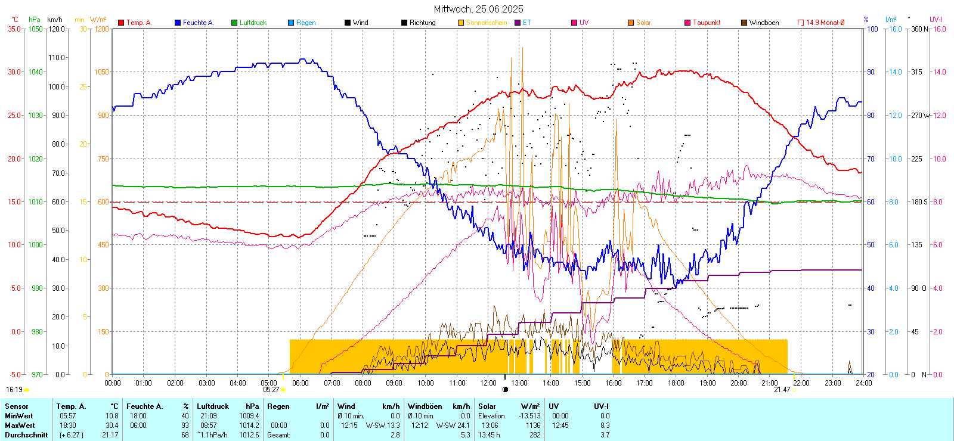Click the light blue Regen legend square

coord(291,23)
